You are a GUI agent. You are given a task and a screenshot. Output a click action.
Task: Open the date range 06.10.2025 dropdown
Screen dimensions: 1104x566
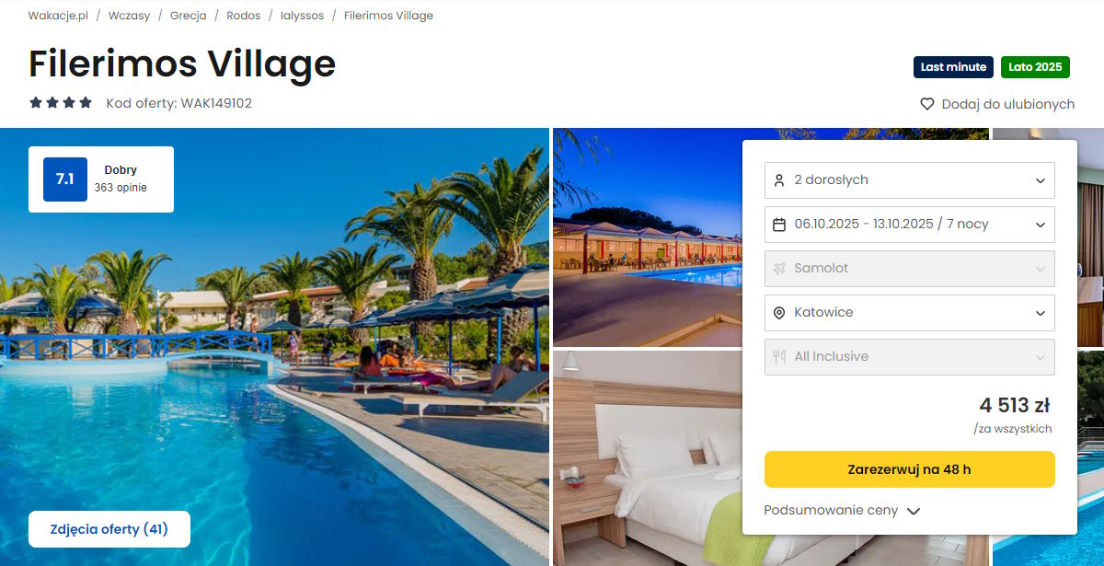[x=910, y=225]
